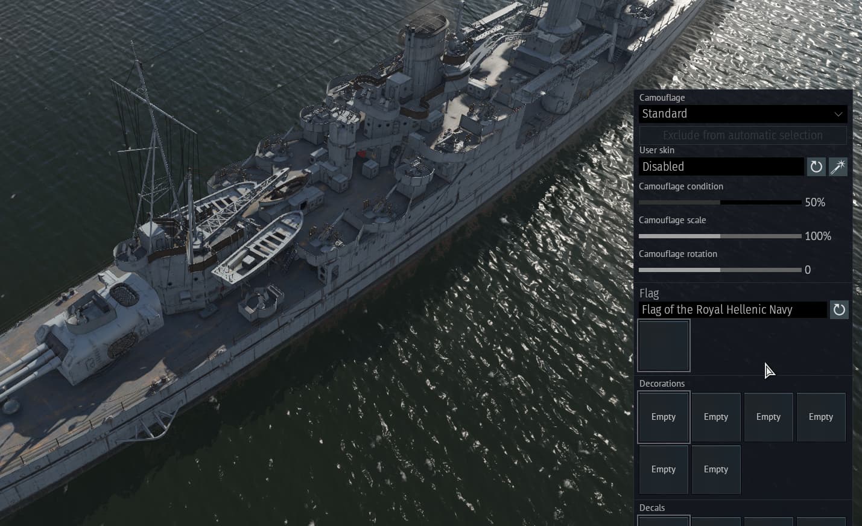The height and width of the screenshot is (526, 862).
Task: Click the flag preview thumbnail slot
Action: pos(664,346)
